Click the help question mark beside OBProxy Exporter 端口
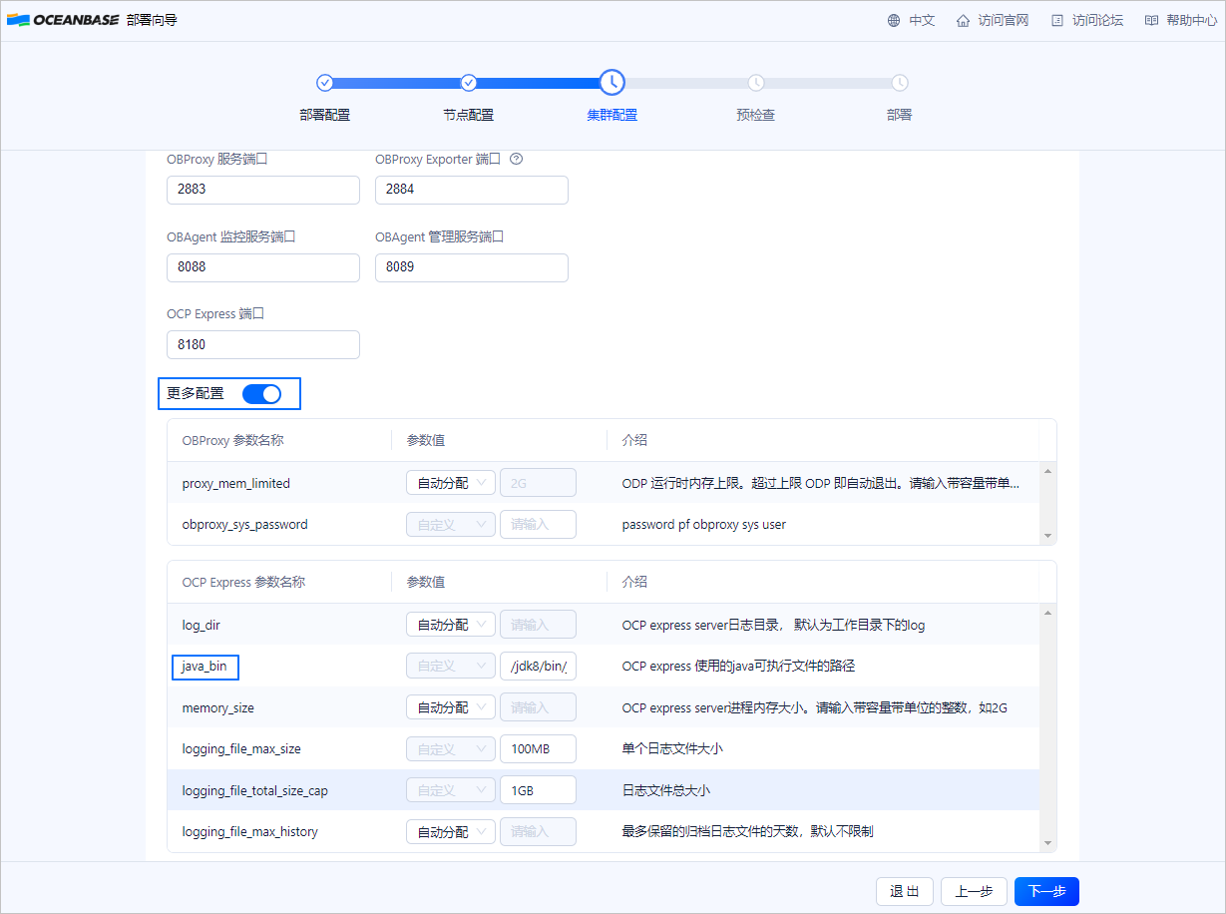The image size is (1226, 914). [x=516, y=159]
